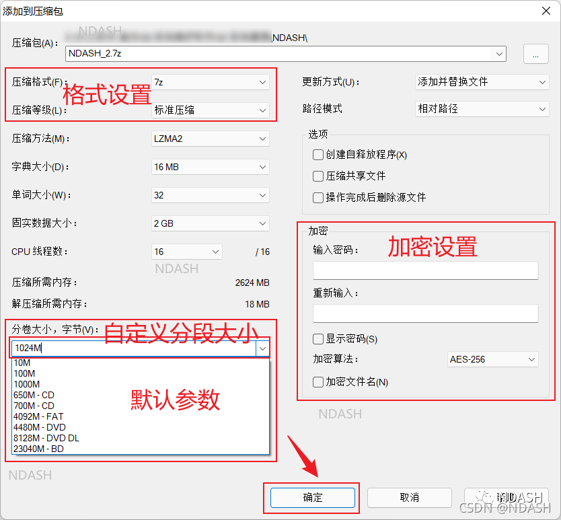Screen dimensions: 561x520
Task: Open the AES-256 encryption algorithm dropdown
Action: [492, 359]
